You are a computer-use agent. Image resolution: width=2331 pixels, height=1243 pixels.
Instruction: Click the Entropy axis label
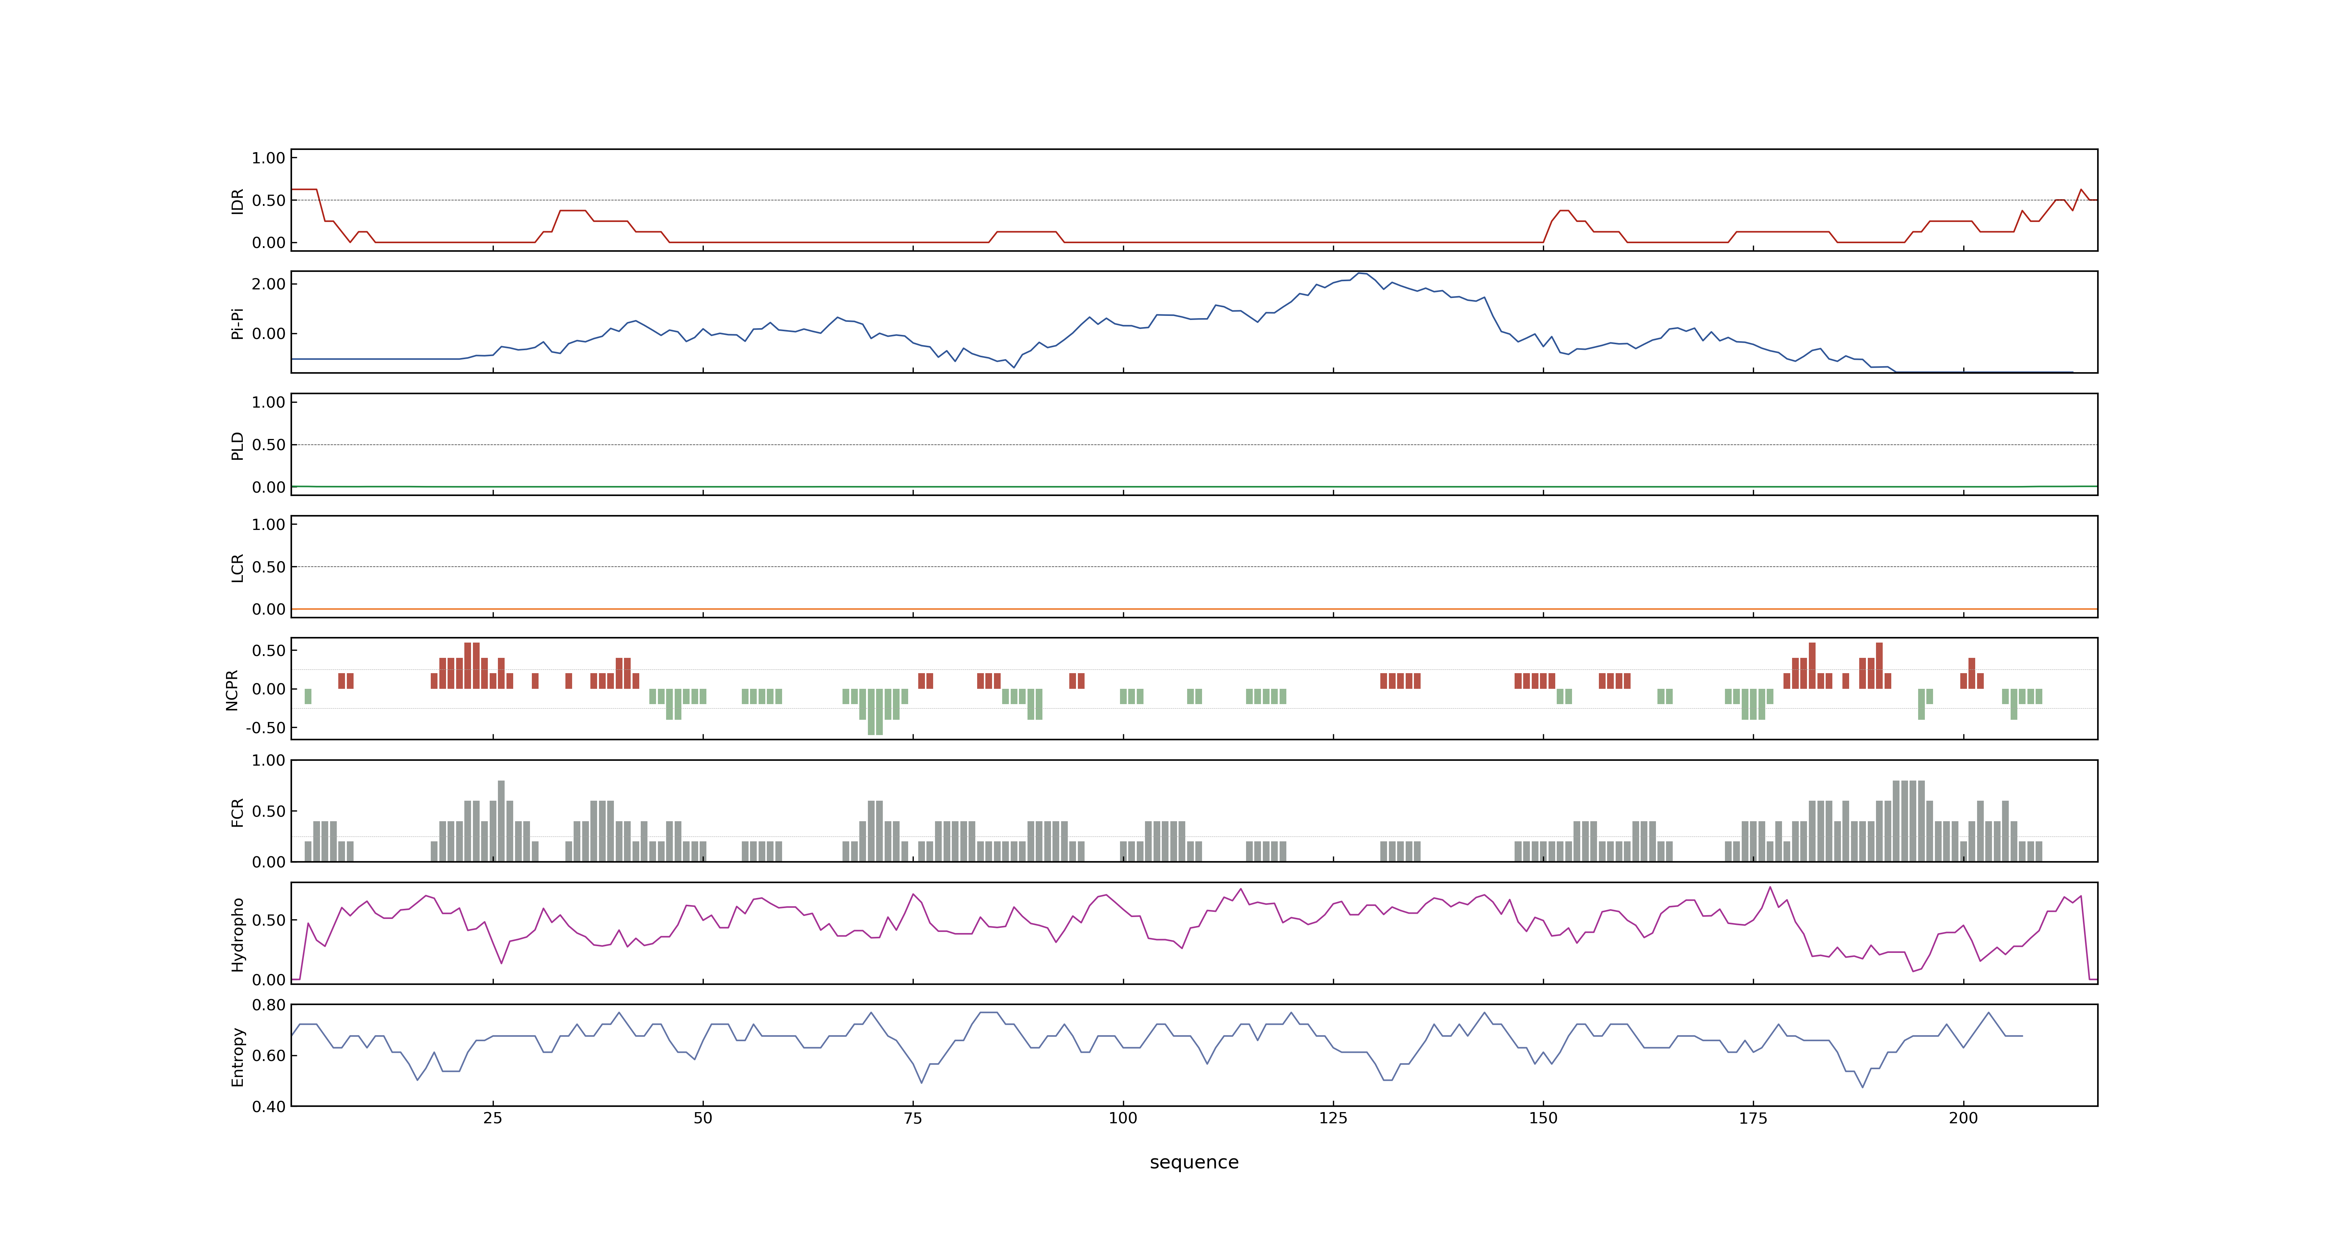pos(237,1057)
